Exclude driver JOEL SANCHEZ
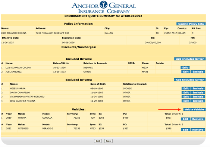210x147 pixels. (198, 72)
